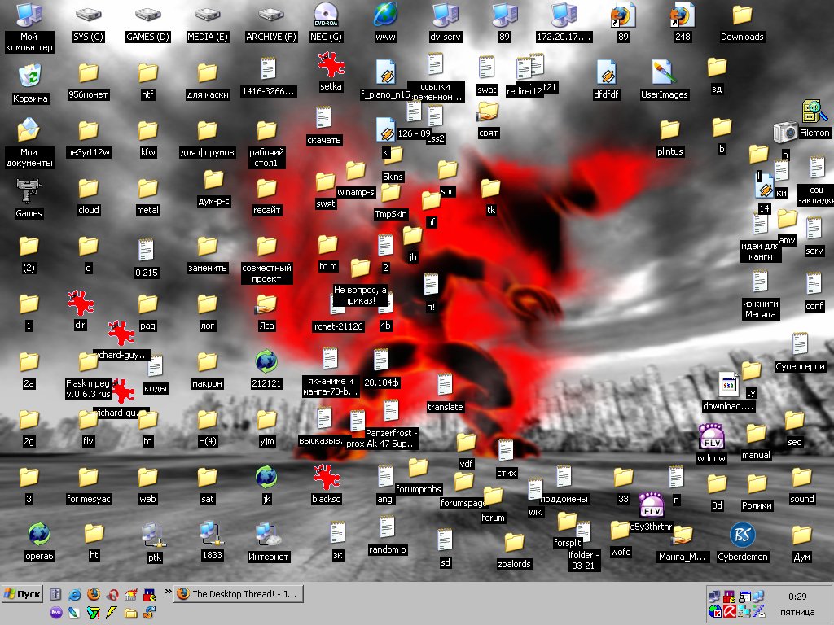Open the plintus folder
834x625 pixels.
click(669, 138)
